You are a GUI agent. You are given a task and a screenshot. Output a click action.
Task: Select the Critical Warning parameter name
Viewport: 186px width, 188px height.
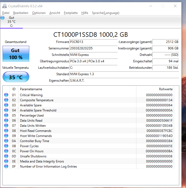coord(31,95)
